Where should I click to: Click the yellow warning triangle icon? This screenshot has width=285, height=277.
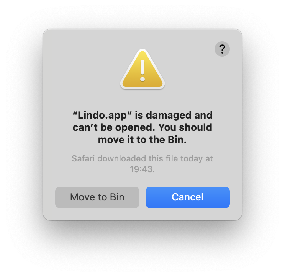[x=142, y=69]
